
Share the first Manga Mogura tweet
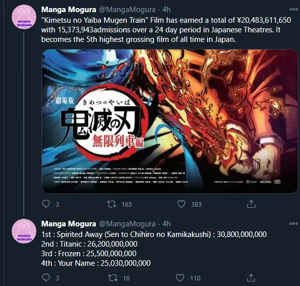click(x=251, y=204)
